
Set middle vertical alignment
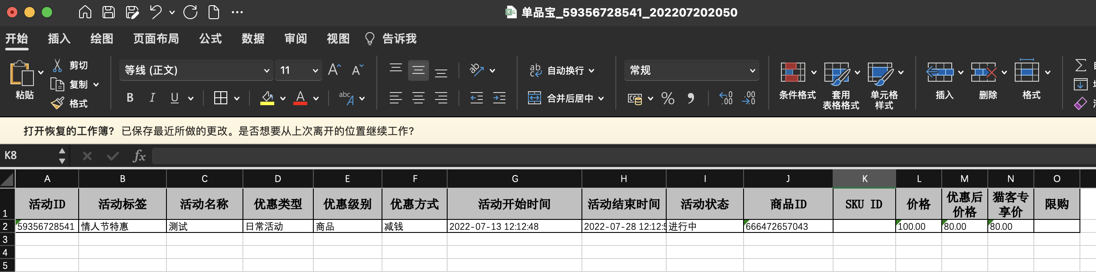(418, 70)
